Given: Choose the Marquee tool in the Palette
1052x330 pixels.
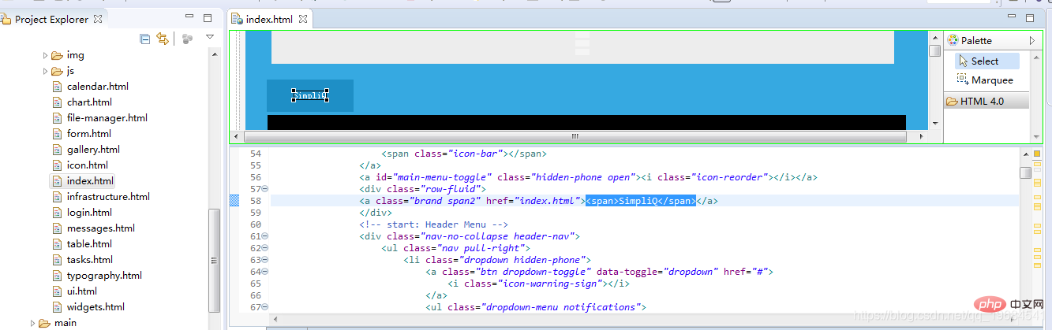Looking at the screenshot, I should (985, 80).
